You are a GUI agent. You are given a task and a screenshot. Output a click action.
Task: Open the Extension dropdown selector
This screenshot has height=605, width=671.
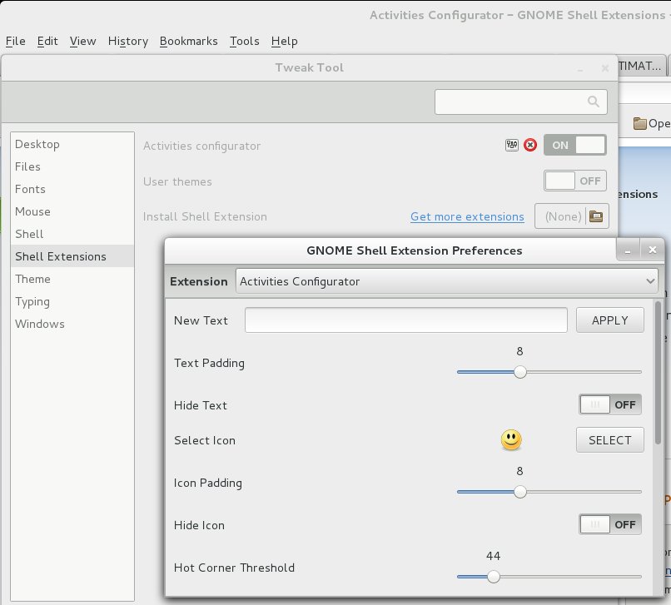[447, 281]
